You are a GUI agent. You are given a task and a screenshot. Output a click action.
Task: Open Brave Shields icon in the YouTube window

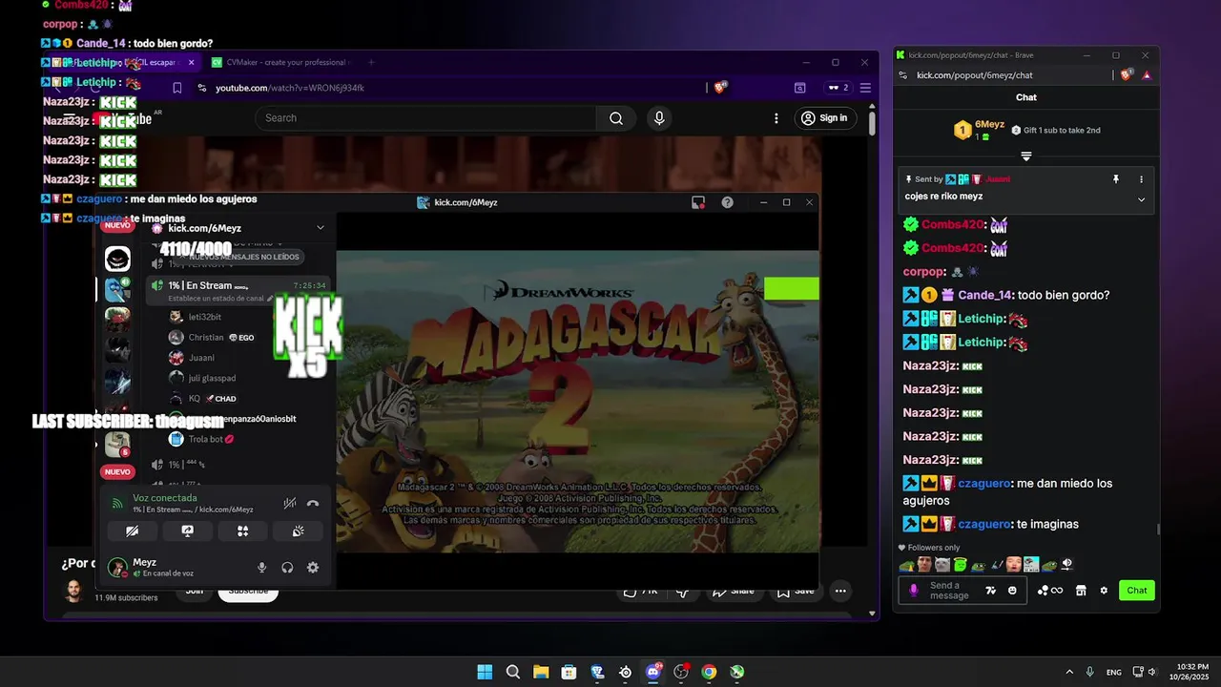pyautogui.click(x=721, y=87)
